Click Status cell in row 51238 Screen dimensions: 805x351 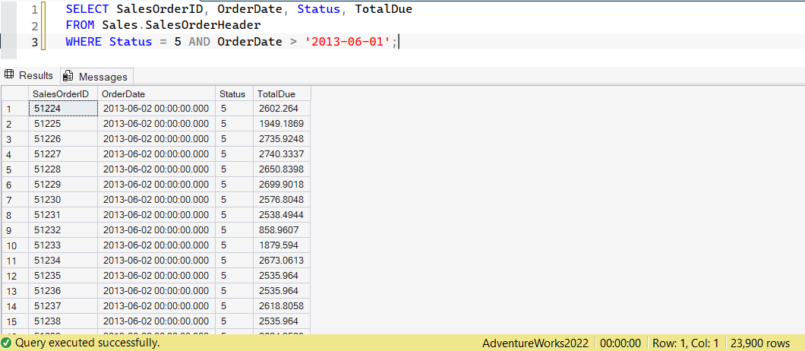[x=234, y=321]
